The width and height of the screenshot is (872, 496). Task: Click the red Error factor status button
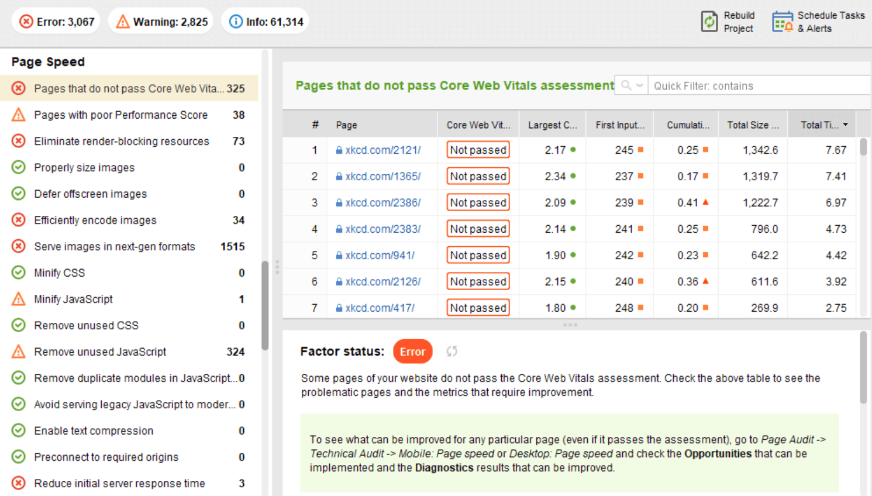coord(412,352)
